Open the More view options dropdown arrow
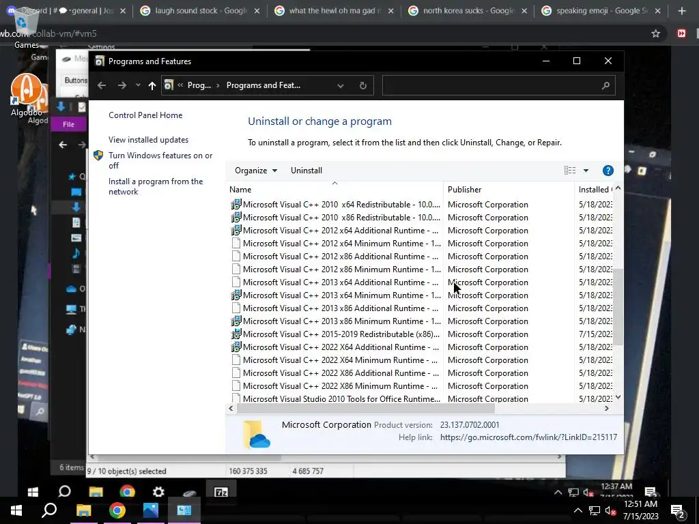This screenshot has width=699, height=524. coord(586,171)
